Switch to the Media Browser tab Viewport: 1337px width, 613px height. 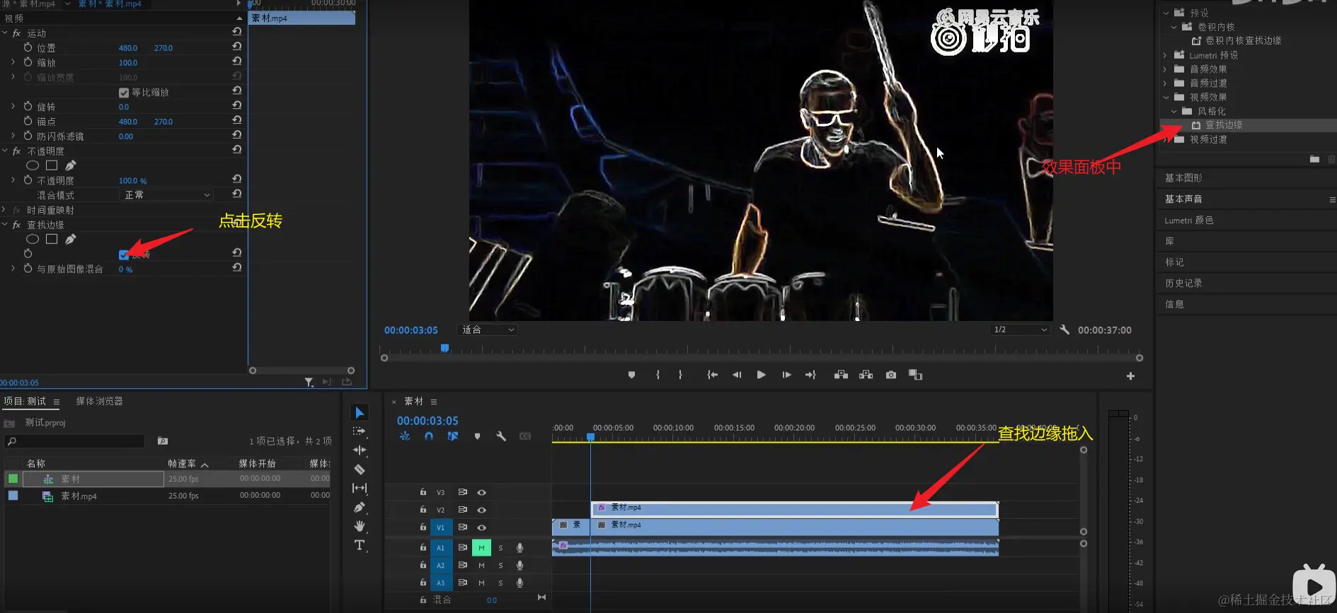[99, 401]
